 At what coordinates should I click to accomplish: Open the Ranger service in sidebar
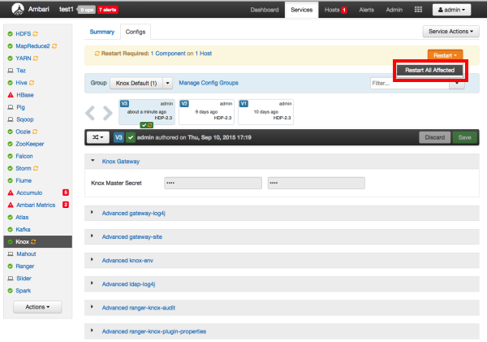point(25,266)
